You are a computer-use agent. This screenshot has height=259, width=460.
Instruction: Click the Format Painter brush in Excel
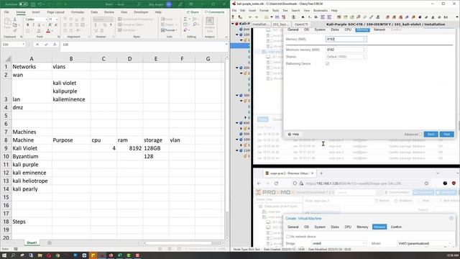click(x=14, y=30)
